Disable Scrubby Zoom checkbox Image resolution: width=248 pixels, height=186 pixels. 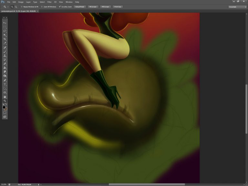click(x=60, y=7)
